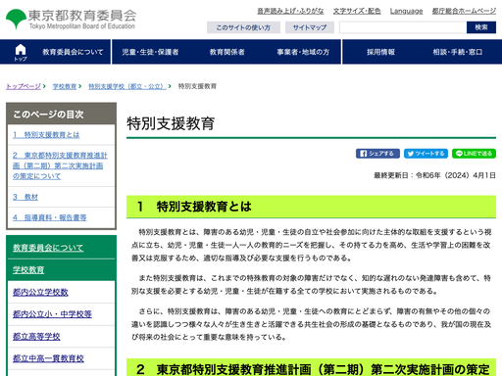Click the current 特別支援教育 breadcrumb text
502x376 pixels.
pyautogui.click(x=197, y=86)
